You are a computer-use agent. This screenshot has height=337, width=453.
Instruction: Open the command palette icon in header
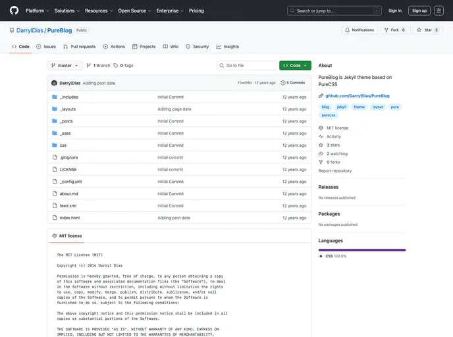click(439, 11)
